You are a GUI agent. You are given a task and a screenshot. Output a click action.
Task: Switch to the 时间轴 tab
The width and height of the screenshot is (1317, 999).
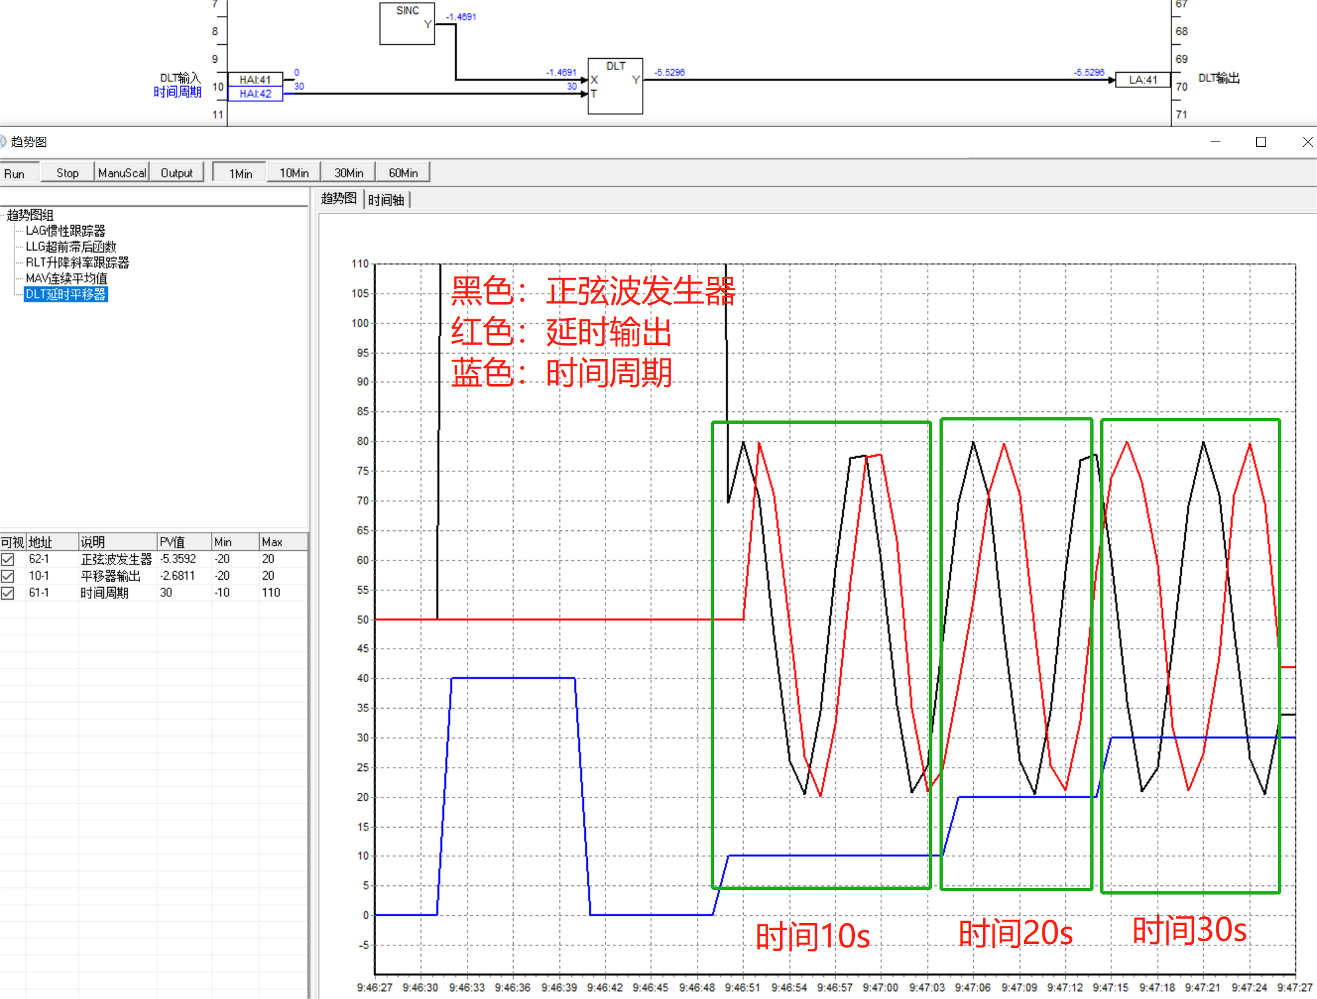[386, 200]
